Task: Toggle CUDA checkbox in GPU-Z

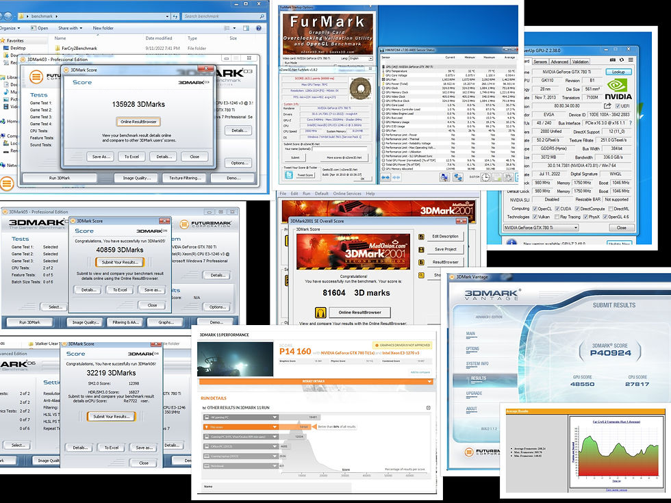Action: 557,209
